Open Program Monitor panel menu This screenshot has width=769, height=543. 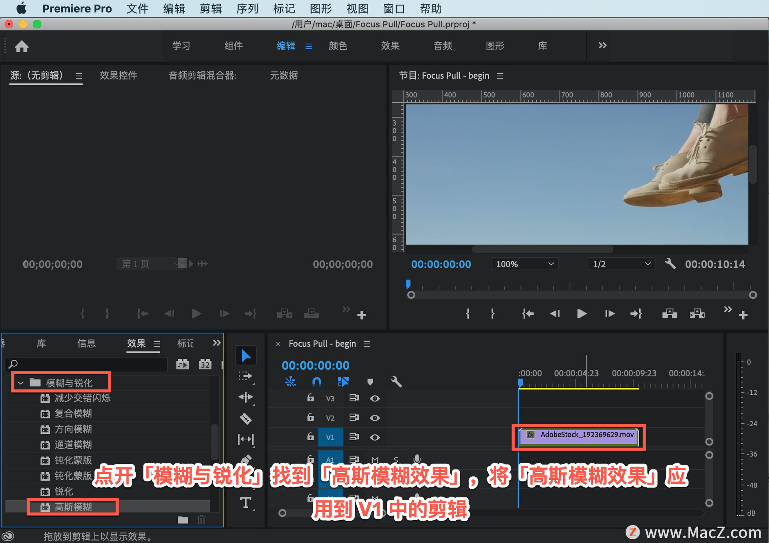click(x=500, y=76)
